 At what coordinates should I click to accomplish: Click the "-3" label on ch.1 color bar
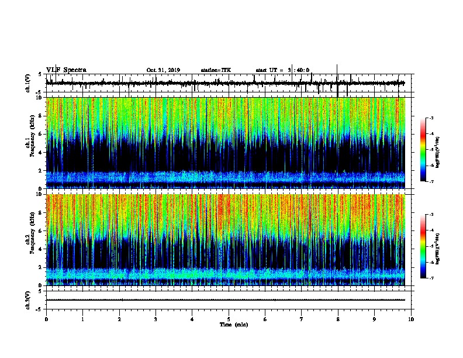[x=431, y=118]
